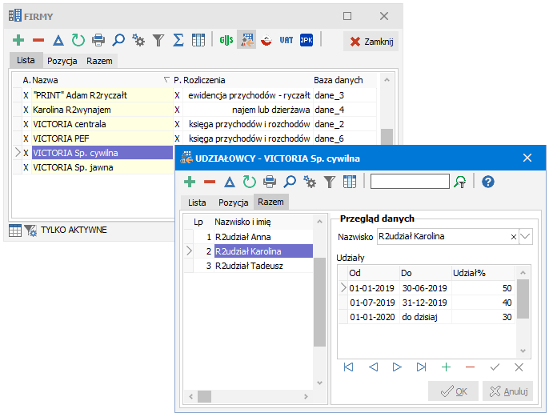Clear the Nazwisko field with its X
The width and height of the screenshot is (549, 417).
(513, 237)
